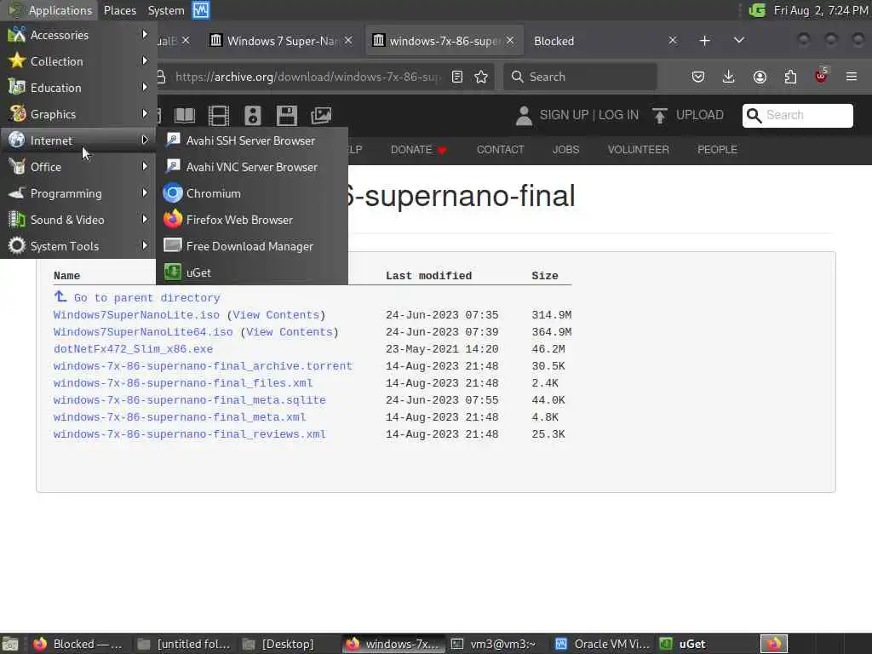The height and width of the screenshot is (654, 872).
Task: Open the Sound & Video submenu
Action: [77, 220]
